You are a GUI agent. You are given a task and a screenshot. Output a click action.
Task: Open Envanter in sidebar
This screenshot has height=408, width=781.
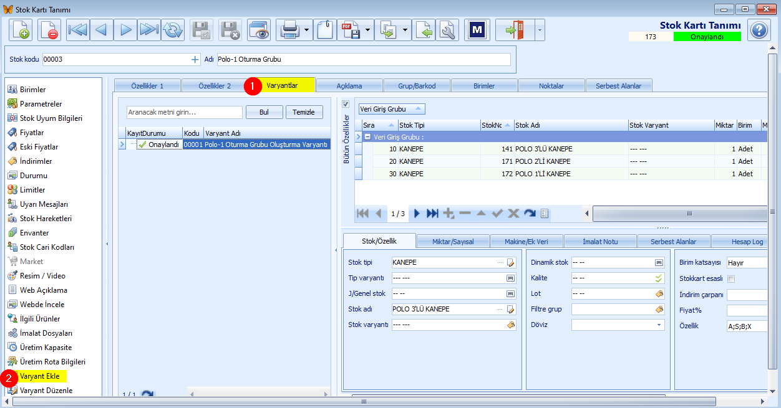click(34, 233)
